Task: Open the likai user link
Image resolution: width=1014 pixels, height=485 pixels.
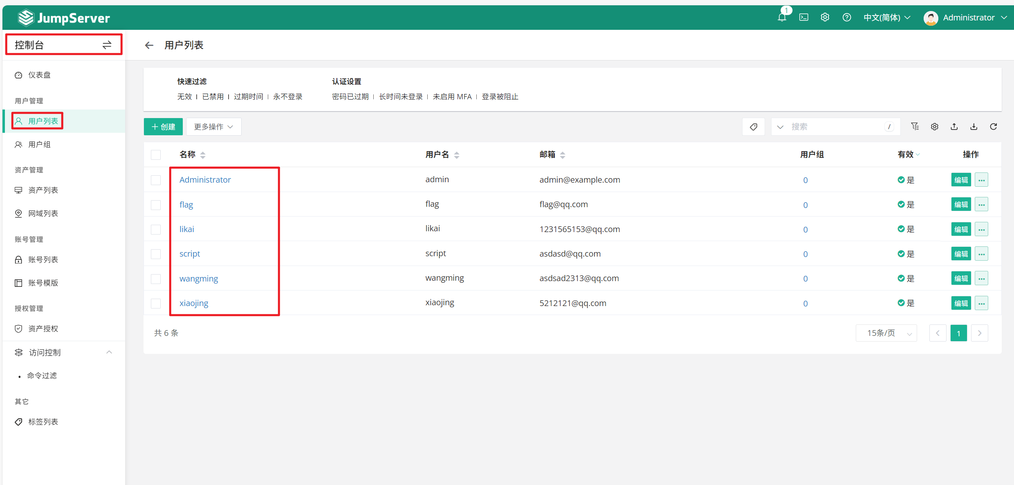Action: click(187, 229)
